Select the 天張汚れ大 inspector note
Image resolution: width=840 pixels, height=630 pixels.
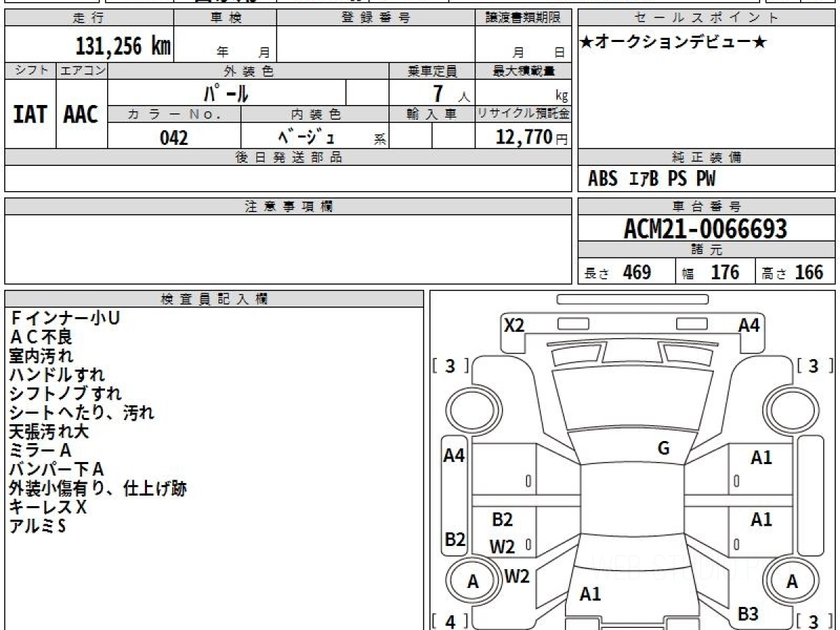49,432
